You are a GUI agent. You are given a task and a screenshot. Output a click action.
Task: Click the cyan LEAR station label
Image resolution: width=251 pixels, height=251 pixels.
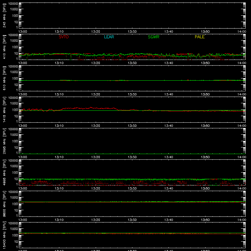click(109, 37)
